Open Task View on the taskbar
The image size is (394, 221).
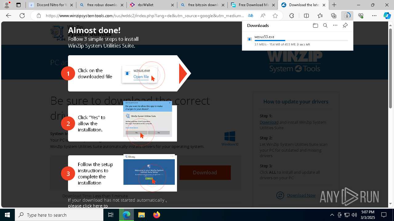(x=111, y=215)
